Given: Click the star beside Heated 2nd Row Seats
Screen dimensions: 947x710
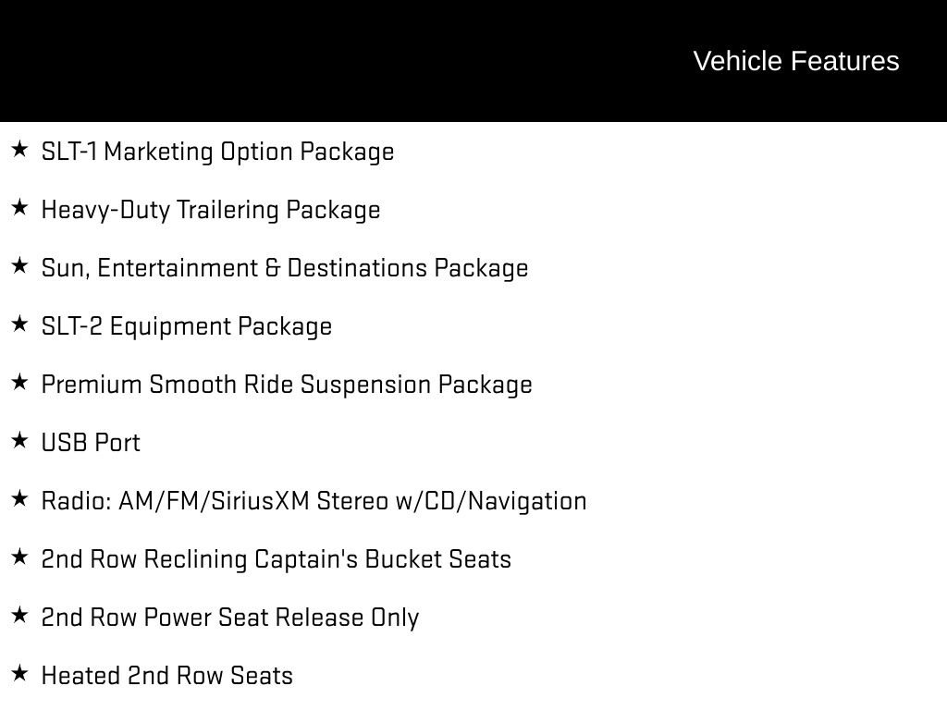Looking at the screenshot, I should (x=20, y=673).
